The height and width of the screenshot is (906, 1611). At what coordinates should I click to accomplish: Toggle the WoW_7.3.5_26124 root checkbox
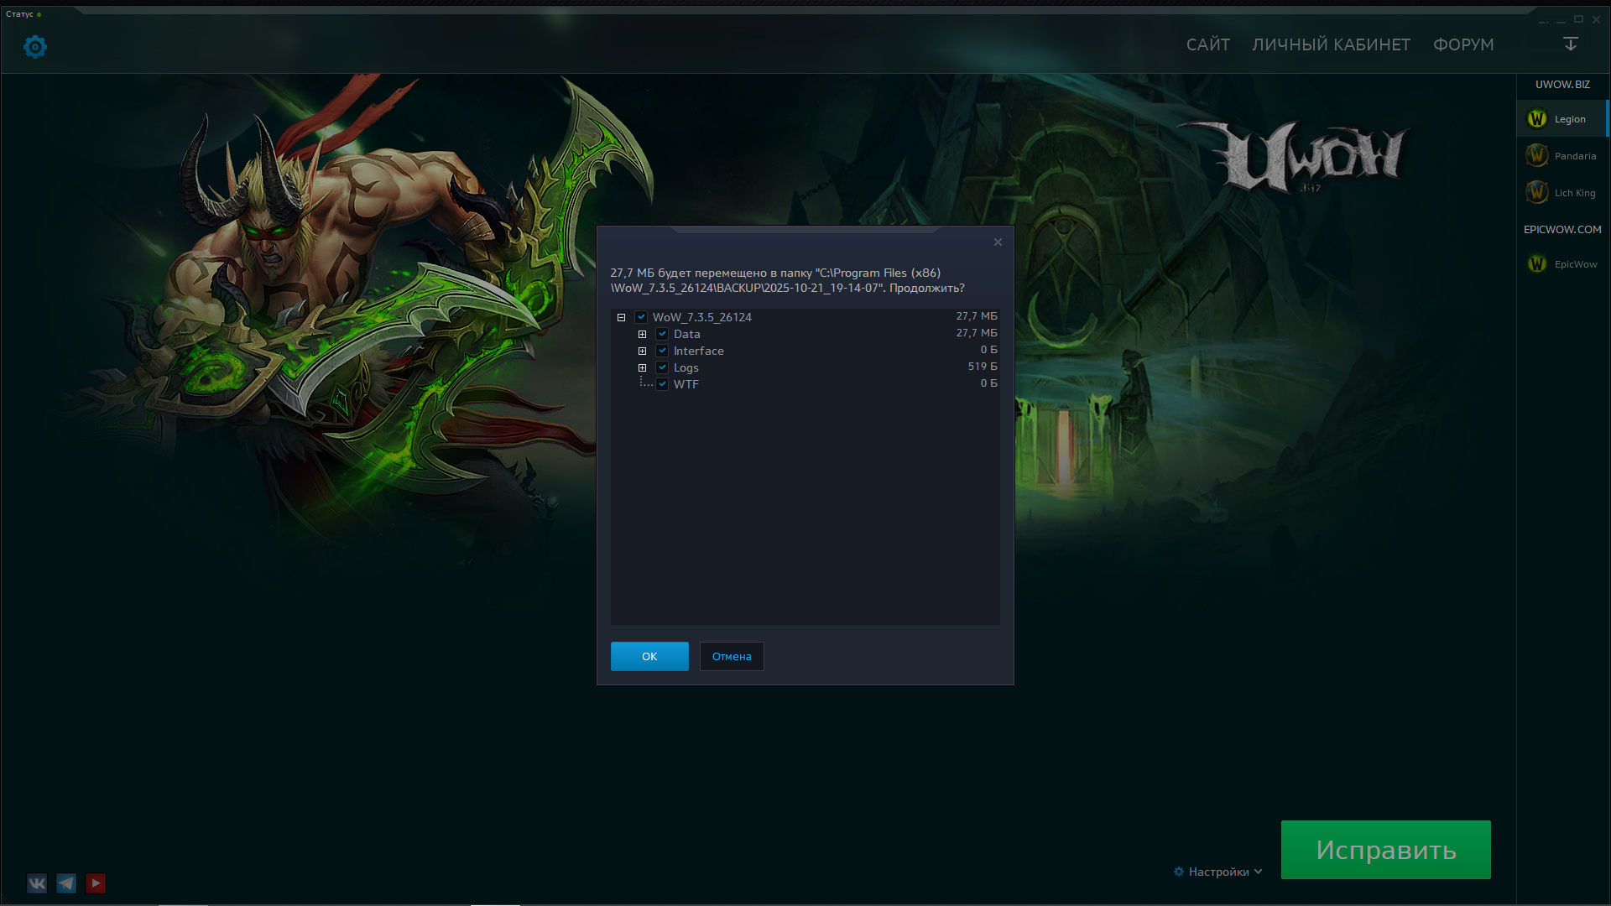click(x=641, y=317)
